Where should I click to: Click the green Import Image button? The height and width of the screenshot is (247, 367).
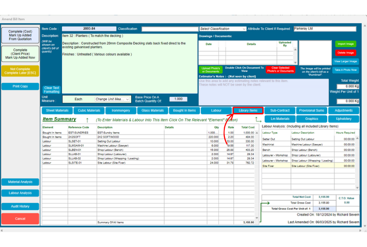coord(345,44)
